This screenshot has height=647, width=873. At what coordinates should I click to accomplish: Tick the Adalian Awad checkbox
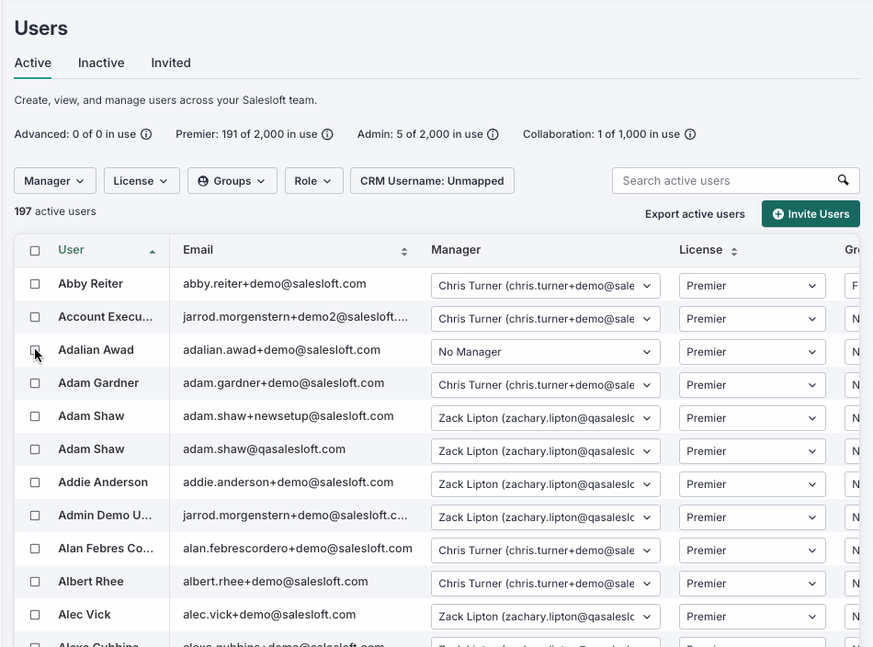pos(35,350)
